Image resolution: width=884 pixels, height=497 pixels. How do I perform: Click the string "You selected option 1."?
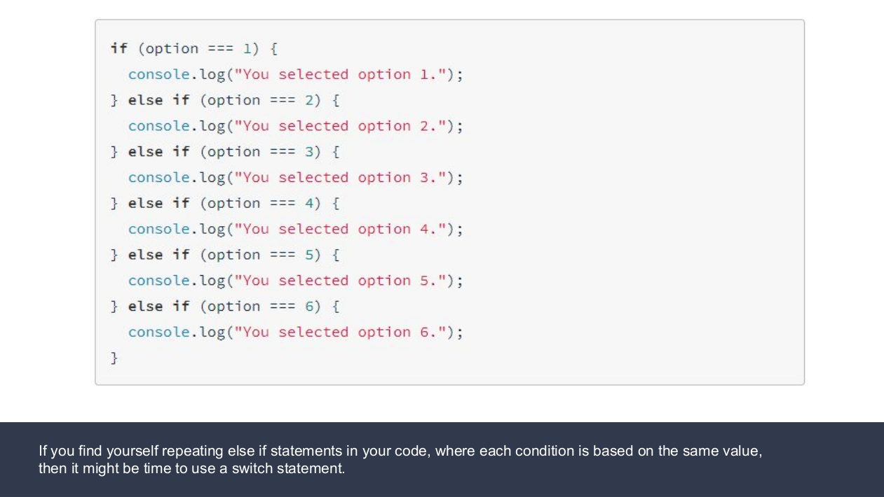pyautogui.click(x=344, y=75)
